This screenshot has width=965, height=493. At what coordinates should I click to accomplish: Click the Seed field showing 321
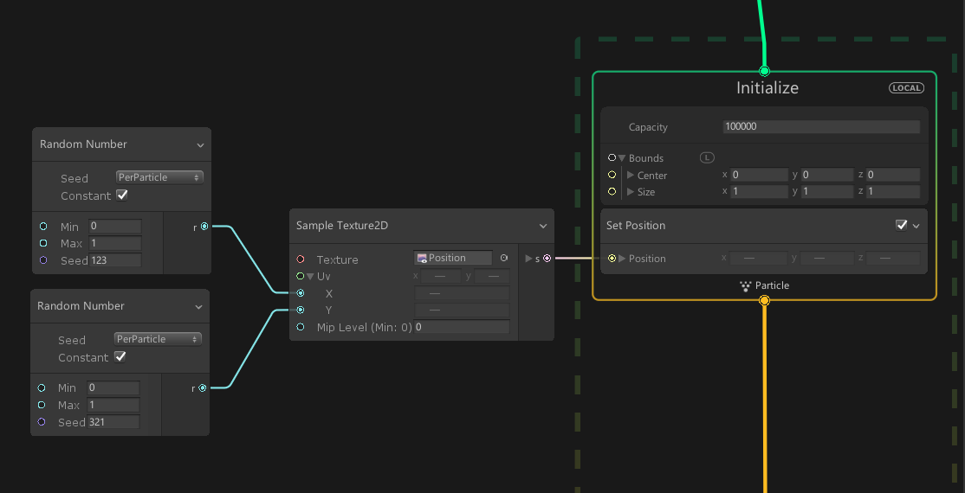coord(113,422)
